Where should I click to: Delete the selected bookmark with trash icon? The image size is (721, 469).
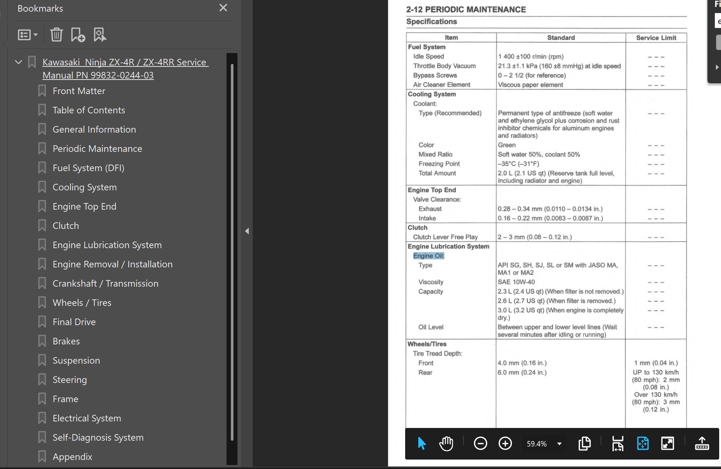[x=56, y=35]
